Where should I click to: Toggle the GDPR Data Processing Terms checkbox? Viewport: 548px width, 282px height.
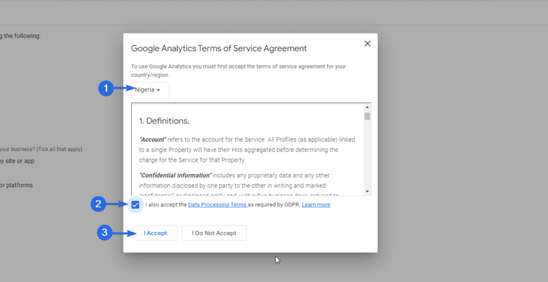coord(135,205)
